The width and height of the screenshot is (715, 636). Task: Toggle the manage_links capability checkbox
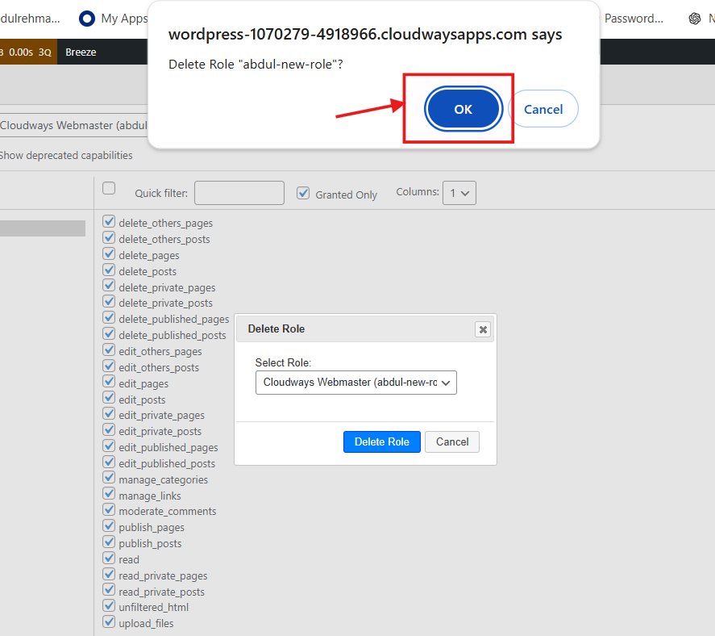coord(109,495)
